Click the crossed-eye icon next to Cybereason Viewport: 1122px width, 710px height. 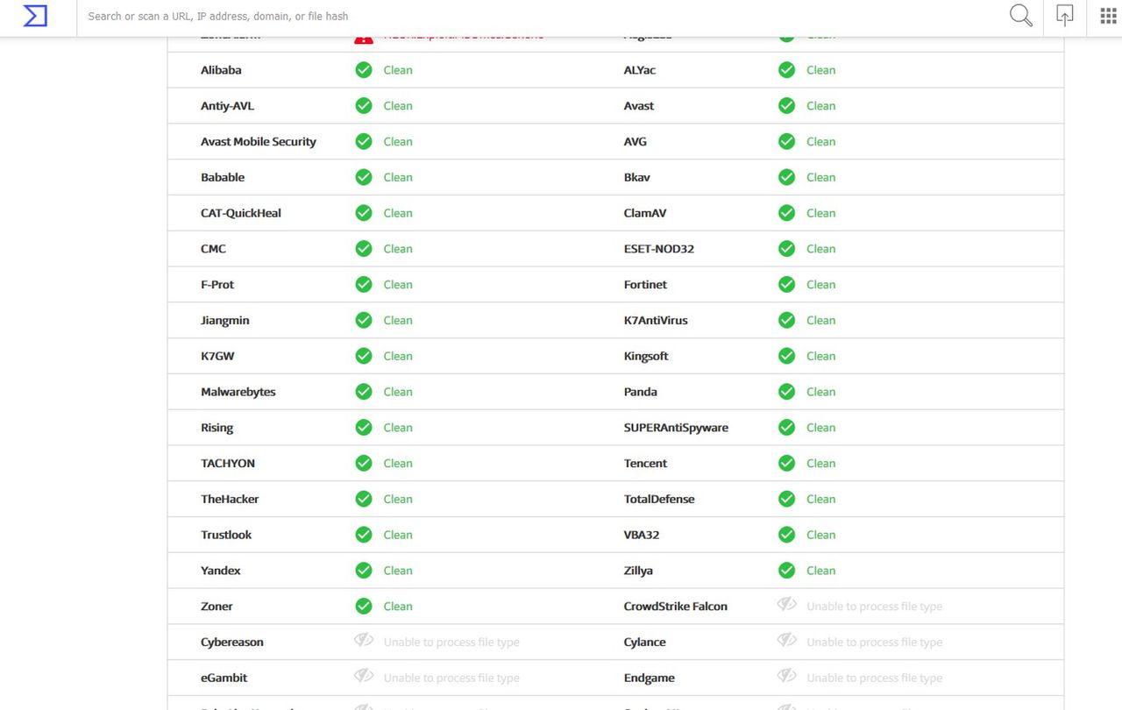click(x=364, y=641)
